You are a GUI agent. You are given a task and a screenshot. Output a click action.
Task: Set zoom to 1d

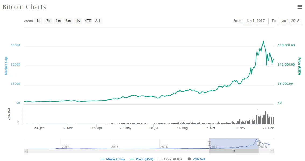(38, 21)
